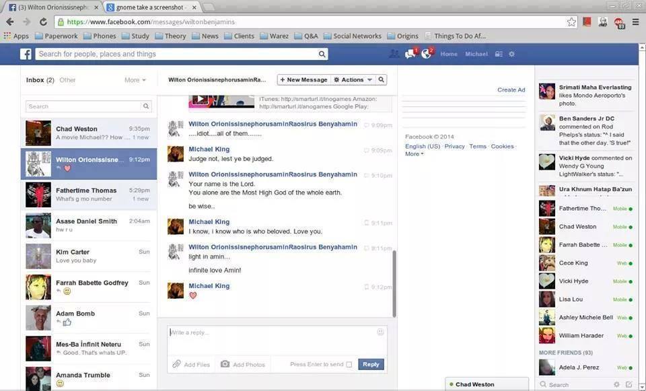This screenshot has height=391, width=646.
Task: Open Chad Weston conversation in inbox
Action: tap(89, 133)
